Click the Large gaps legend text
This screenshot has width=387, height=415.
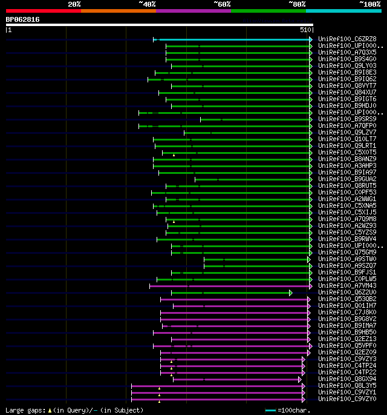tap(74, 410)
